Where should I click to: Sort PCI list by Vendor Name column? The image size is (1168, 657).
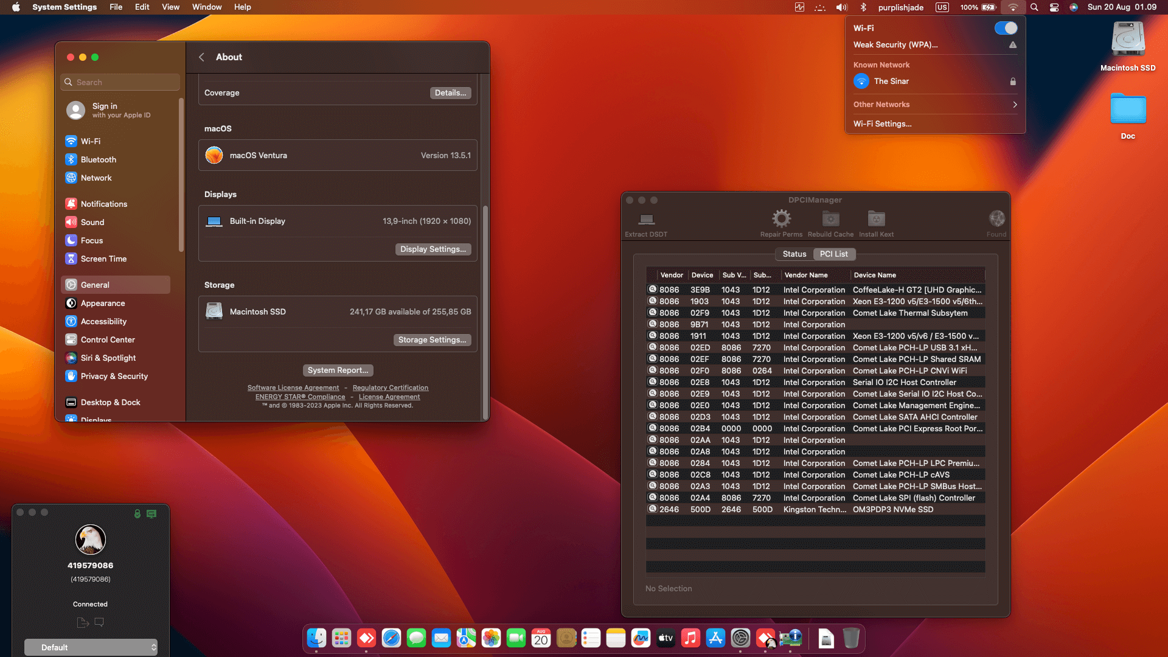[x=815, y=275]
